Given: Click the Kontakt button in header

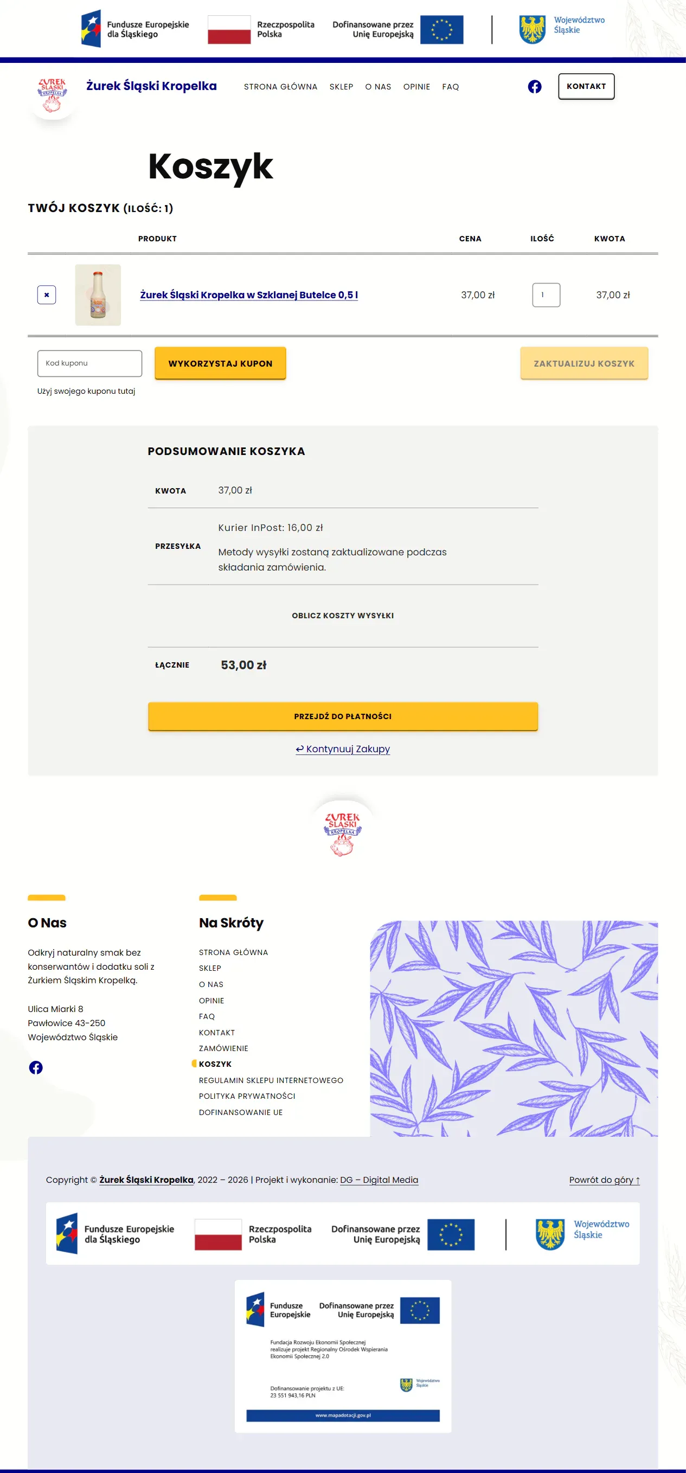Looking at the screenshot, I should pyautogui.click(x=586, y=86).
